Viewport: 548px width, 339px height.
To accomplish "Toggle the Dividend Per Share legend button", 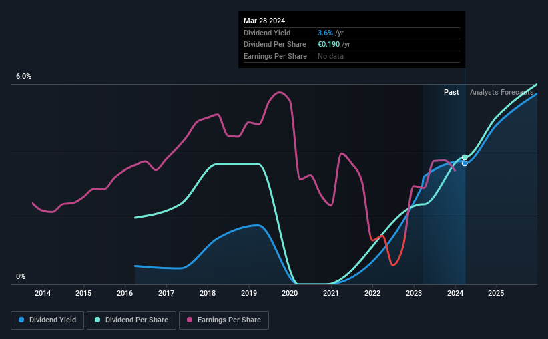I will 131,320.
